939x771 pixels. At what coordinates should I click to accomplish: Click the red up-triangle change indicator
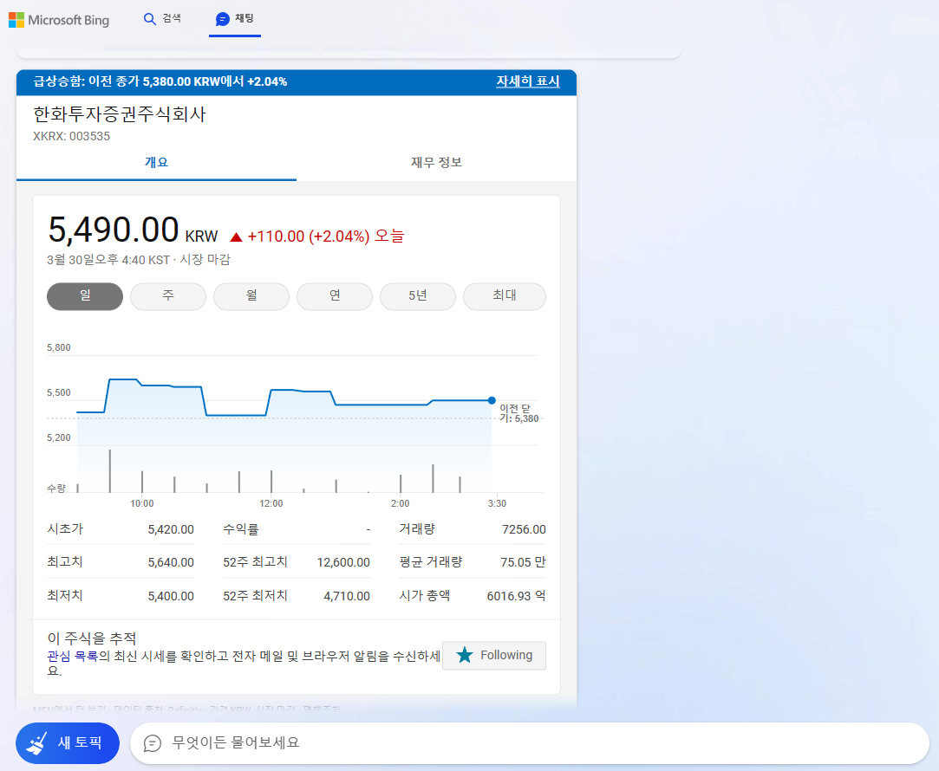click(236, 237)
